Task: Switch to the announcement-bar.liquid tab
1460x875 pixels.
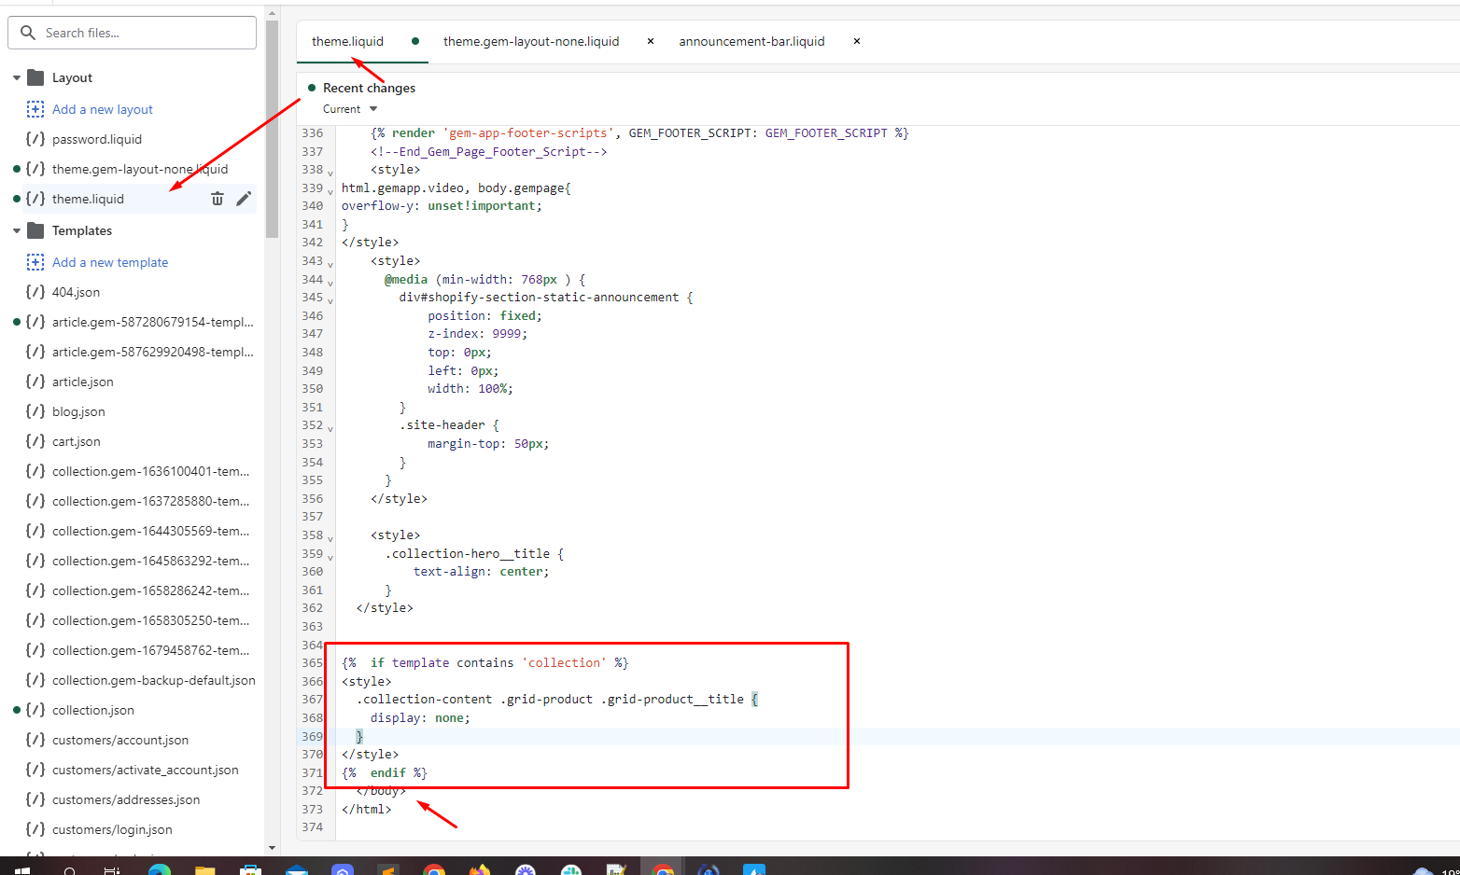Action: point(751,41)
